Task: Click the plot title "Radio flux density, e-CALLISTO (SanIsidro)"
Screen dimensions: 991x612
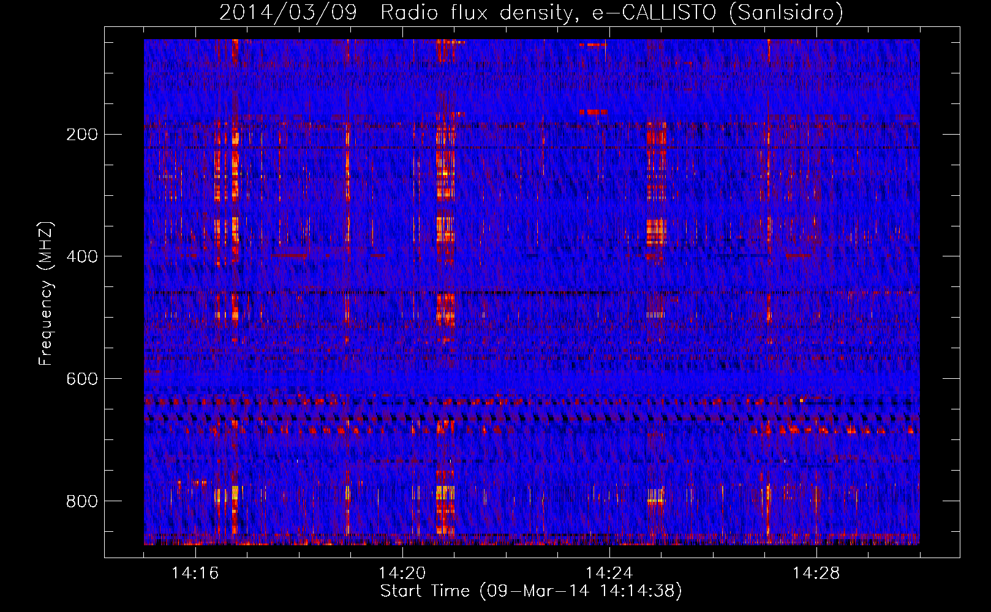Action: pyautogui.click(x=611, y=12)
